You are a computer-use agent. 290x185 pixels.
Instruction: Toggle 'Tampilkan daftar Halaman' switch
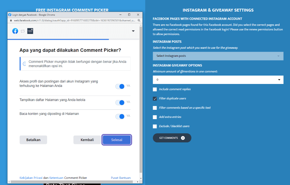coord(120,103)
